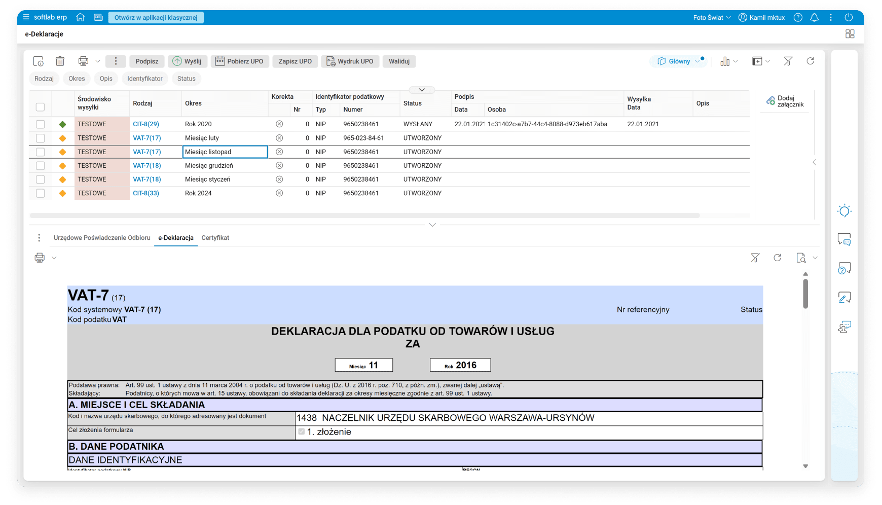The width and height of the screenshot is (882, 505).
Task: Open the chart view icon
Action: pos(725,61)
